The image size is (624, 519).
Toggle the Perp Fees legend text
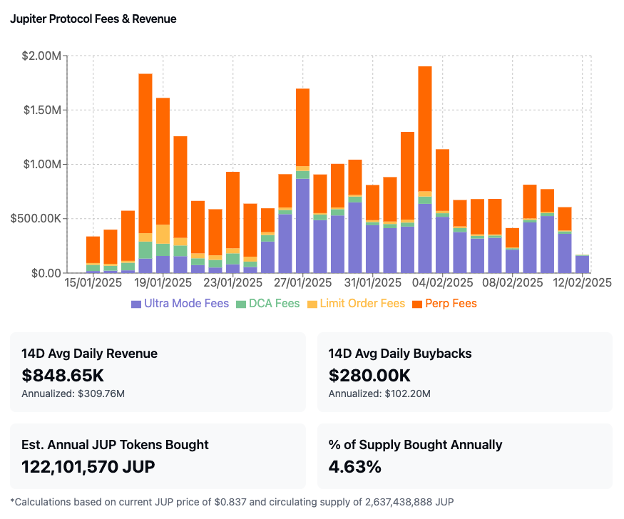pyautogui.click(x=451, y=304)
